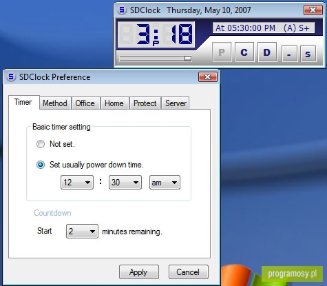Click the 'minutes remaining.' label
Viewport: 327px width, 286px height.
132,232
